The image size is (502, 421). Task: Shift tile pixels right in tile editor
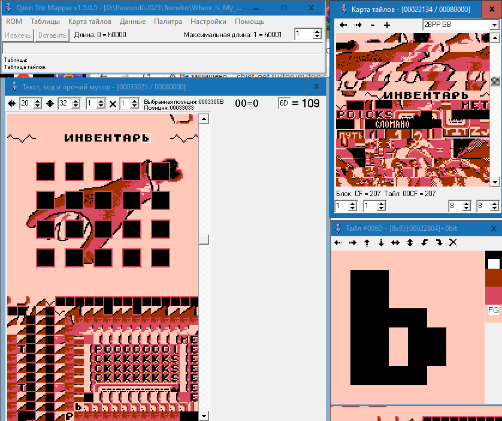352,243
